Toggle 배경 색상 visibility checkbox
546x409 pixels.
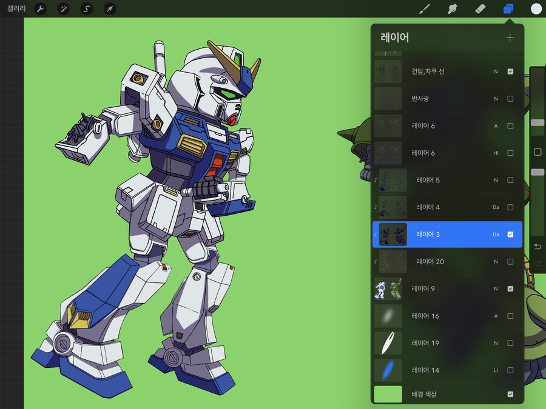click(510, 394)
